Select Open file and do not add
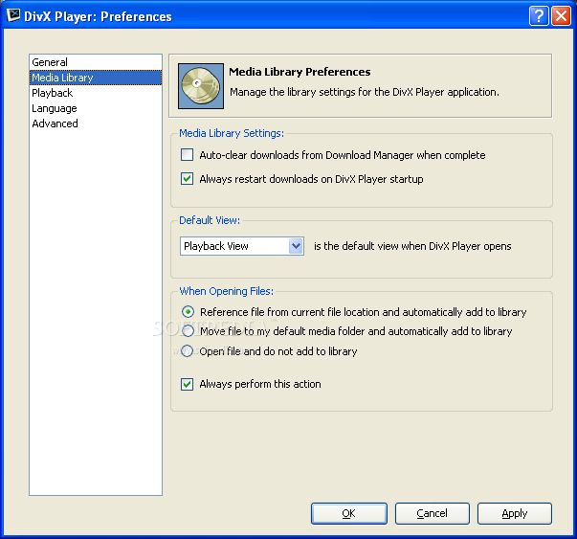The width and height of the screenshot is (577, 539). (x=187, y=350)
